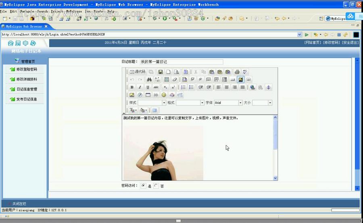Toggle Underline formatting
Screen dimensions: 363x223
click(148, 87)
